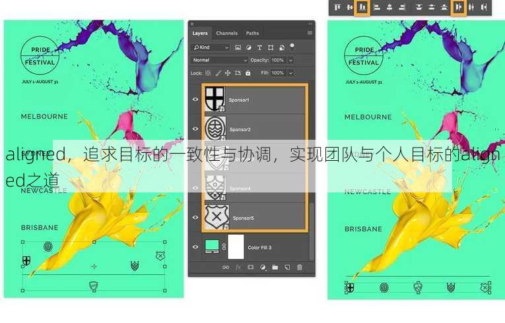Click the Sponsor2 wave emblem thumbnail

[215, 129]
